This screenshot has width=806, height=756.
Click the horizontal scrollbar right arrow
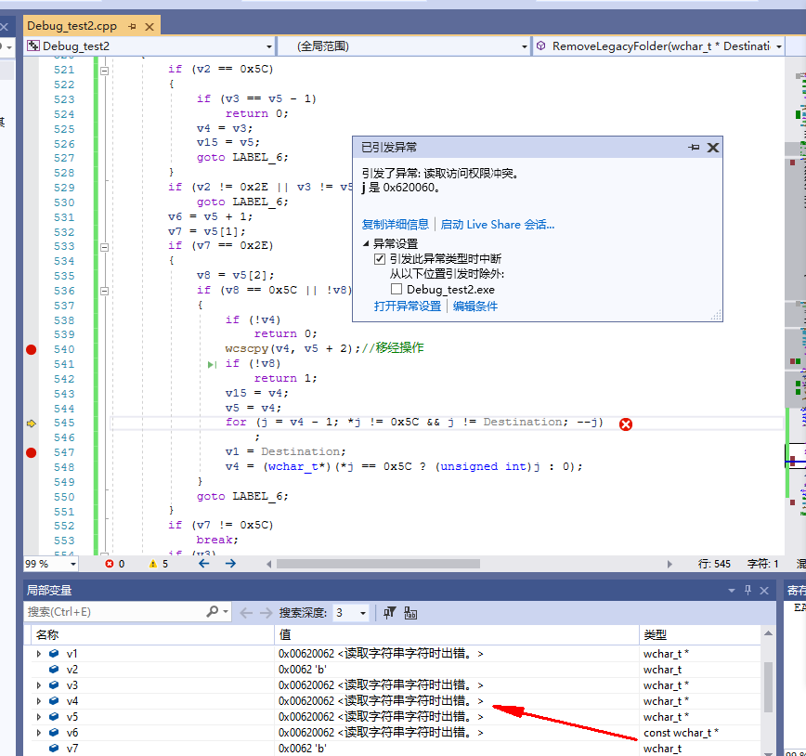[x=669, y=564]
